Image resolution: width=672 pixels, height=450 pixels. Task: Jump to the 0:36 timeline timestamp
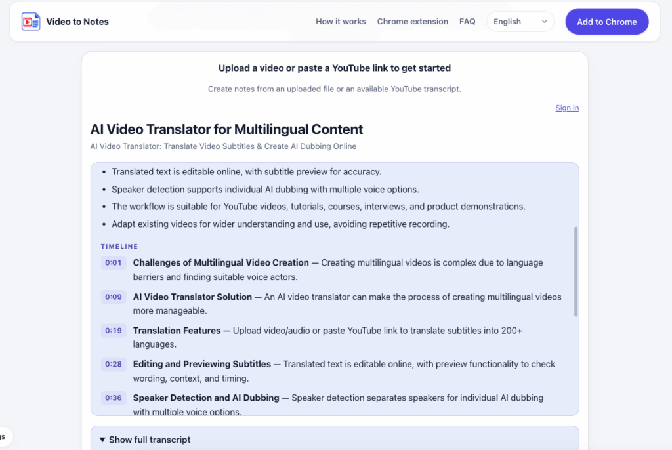pos(114,398)
